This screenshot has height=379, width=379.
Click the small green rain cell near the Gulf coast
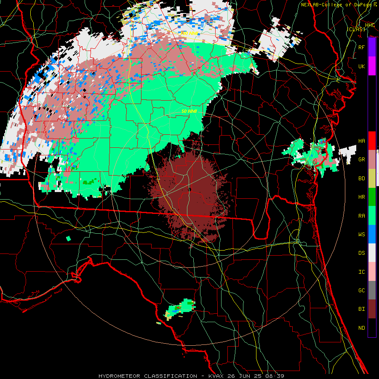click(180, 310)
